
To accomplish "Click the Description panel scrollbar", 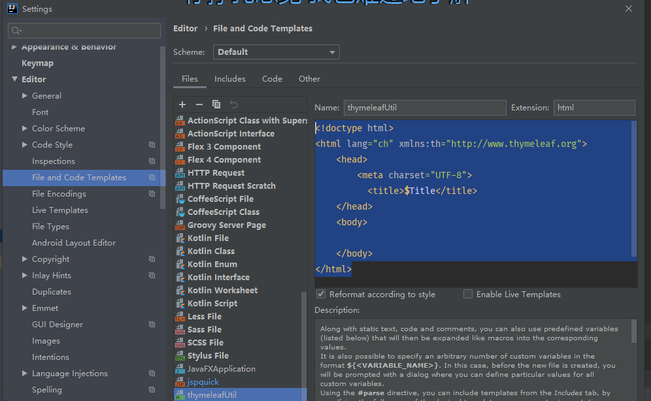I will point(634,331).
